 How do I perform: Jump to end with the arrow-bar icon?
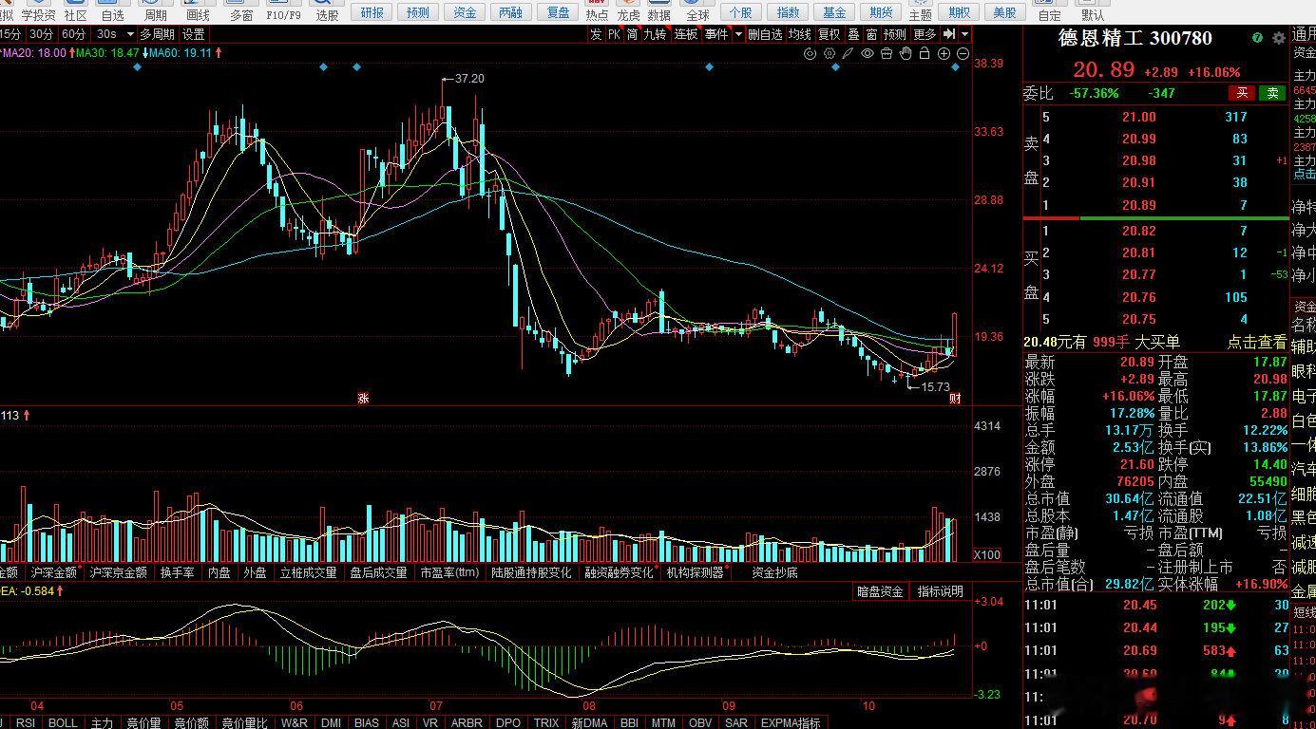pos(948,34)
